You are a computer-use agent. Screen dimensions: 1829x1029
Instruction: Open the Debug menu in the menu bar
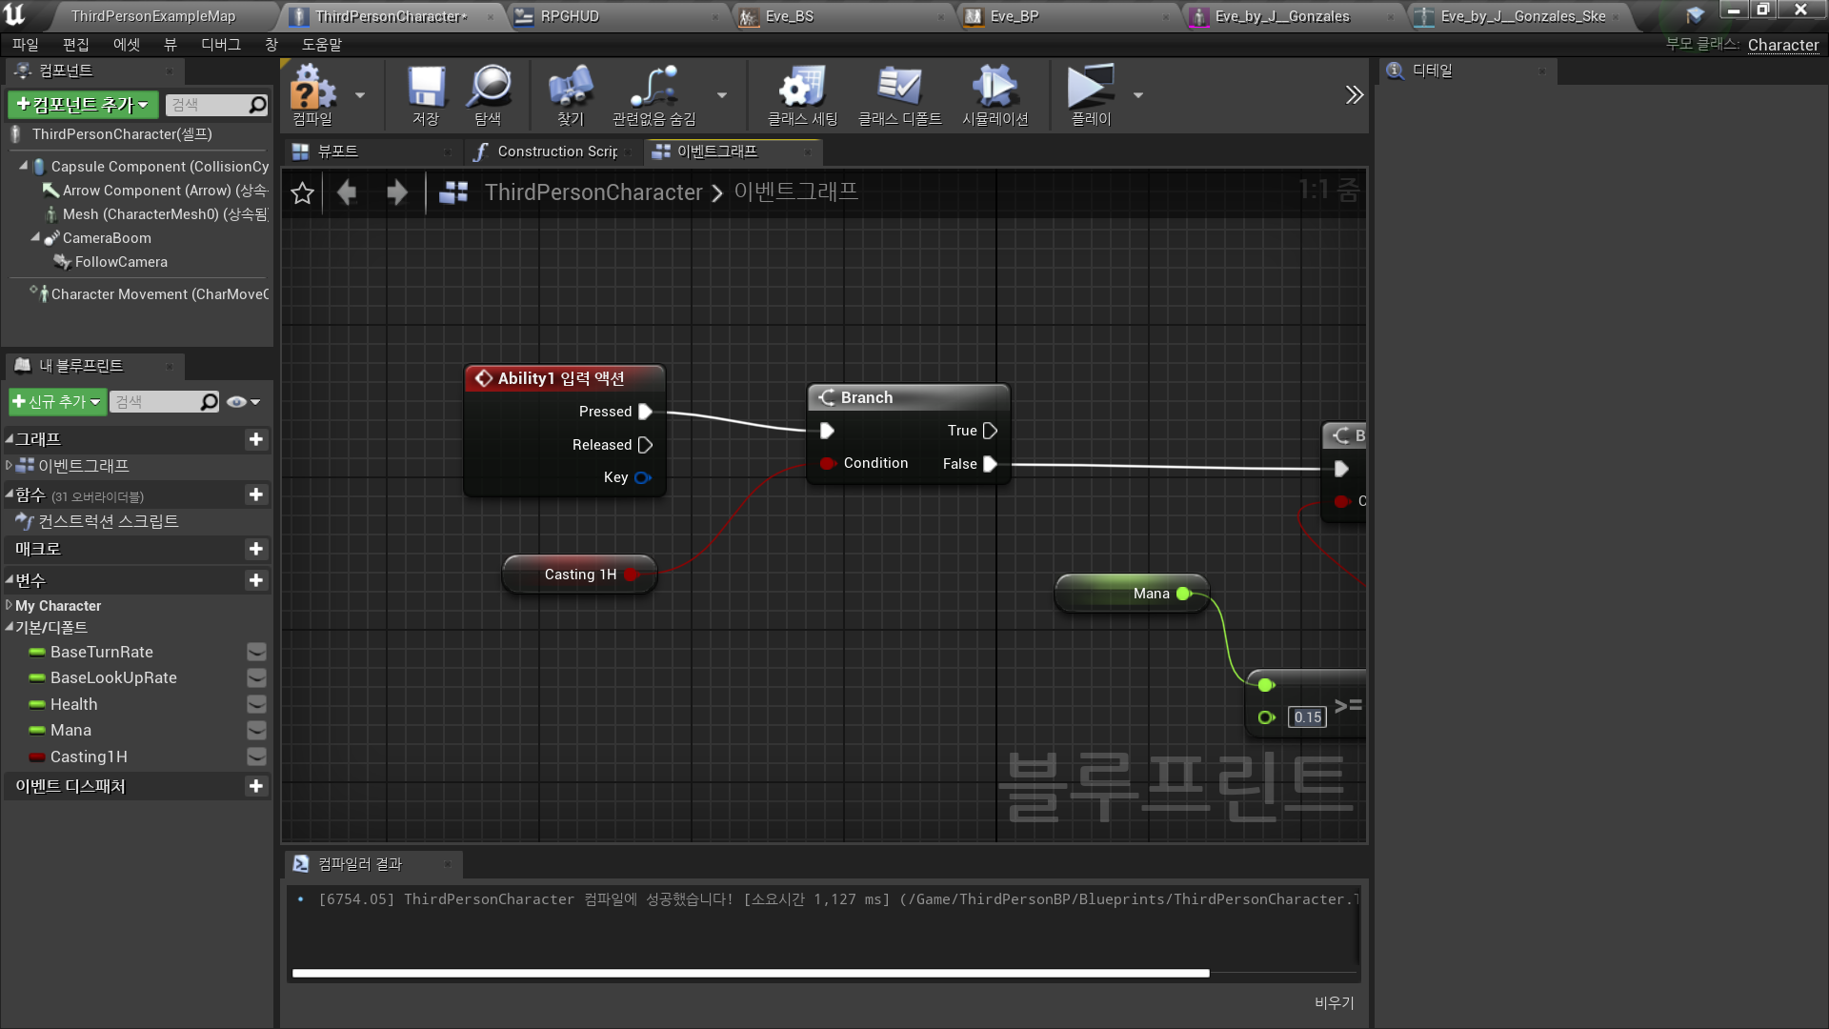[x=220, y=45]
